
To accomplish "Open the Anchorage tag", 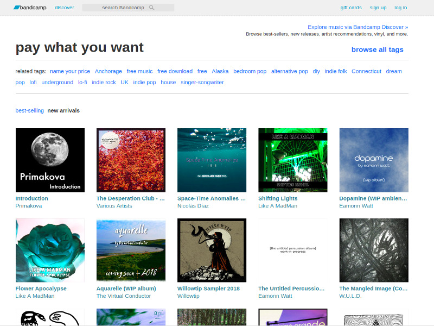I will [x=108, y=71].
